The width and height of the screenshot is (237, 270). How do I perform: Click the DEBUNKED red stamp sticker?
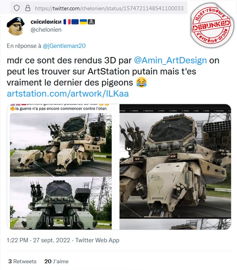[x=212, y=25]
